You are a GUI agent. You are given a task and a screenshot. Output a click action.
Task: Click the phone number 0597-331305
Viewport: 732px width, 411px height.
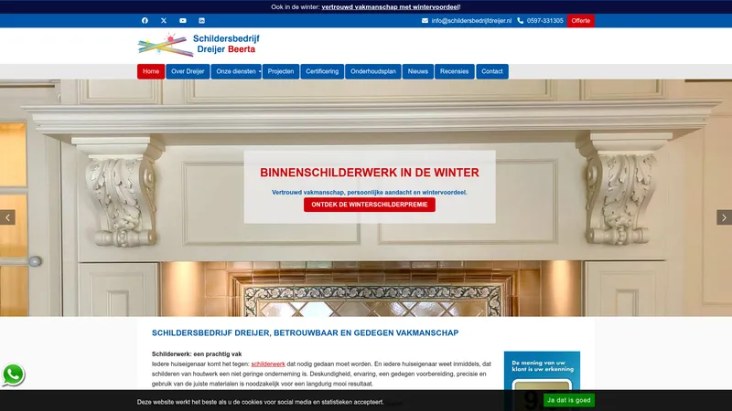pyautogui.click(x=544, y=20)
